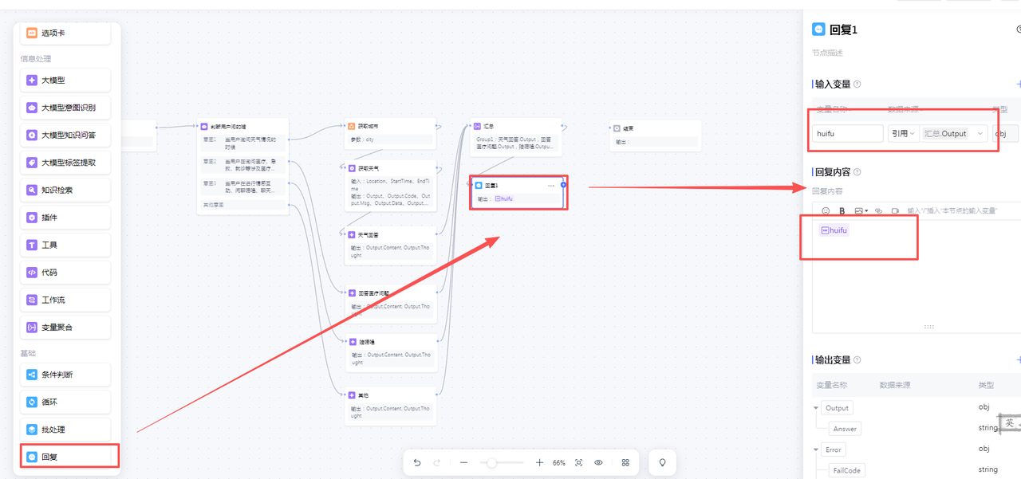The height and width of the screenshot is (479, 1021).
Task: Open the 引用 source type dropdown
Action: pyautogui.click(x=903, y=134)
